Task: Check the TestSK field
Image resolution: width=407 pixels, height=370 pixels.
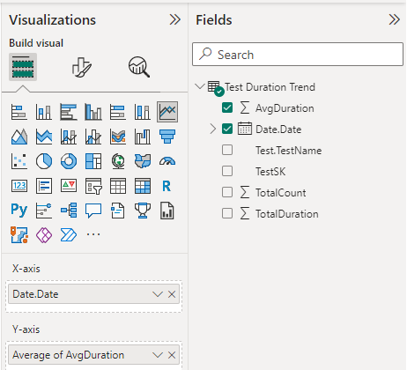Action: (x=227, y=171)
